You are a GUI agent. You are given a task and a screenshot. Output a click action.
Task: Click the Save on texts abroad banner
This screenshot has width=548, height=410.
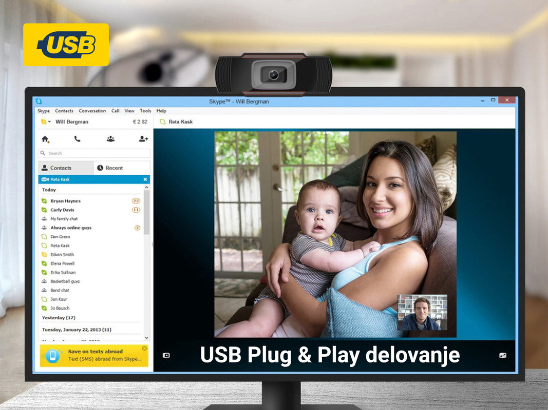pos(94,356)
